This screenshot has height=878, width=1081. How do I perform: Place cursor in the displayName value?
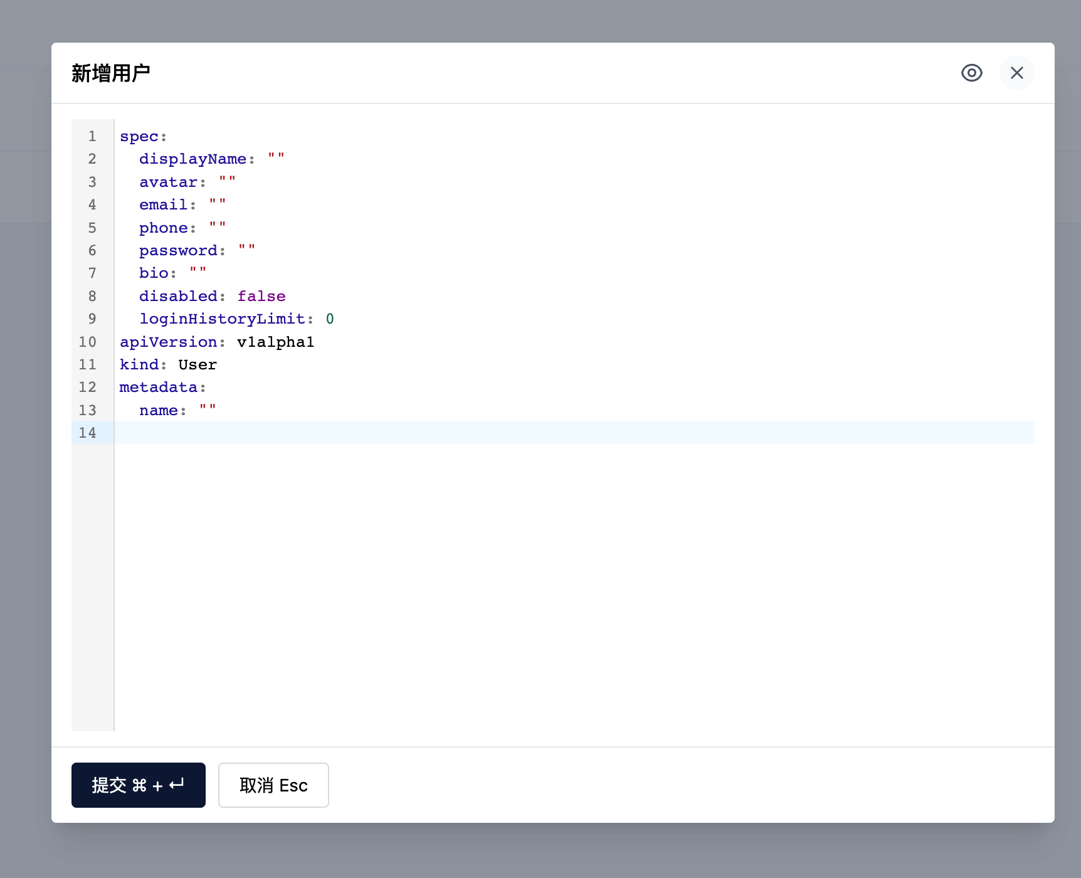tap(276, 159)
